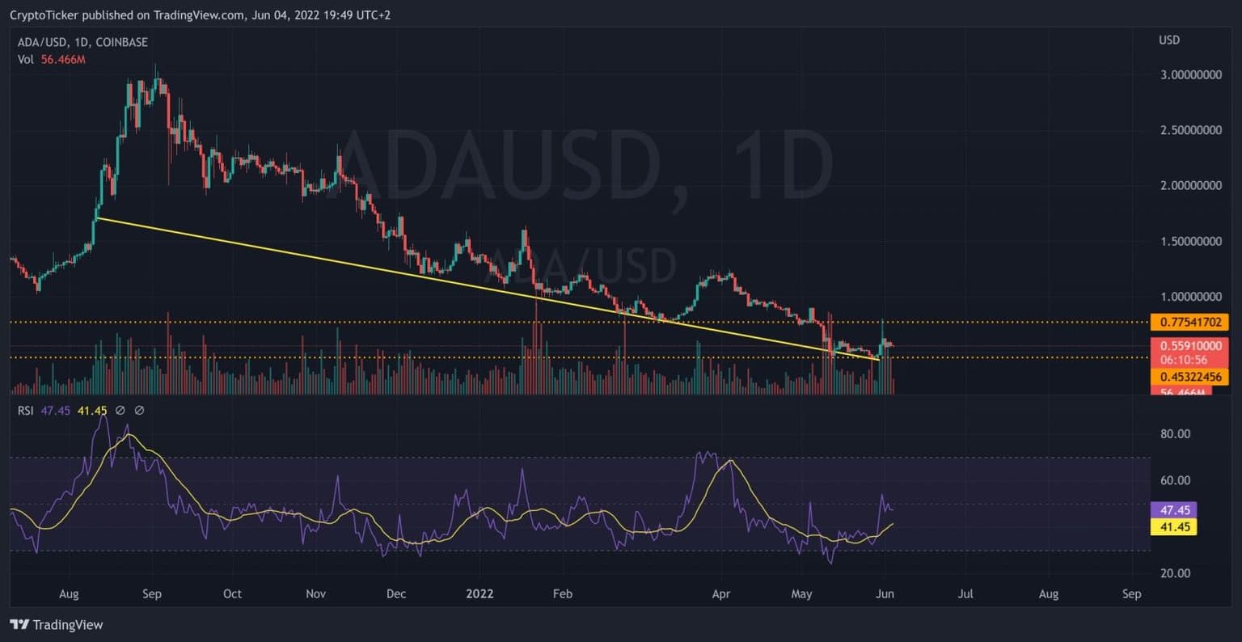Viewport: 1242px width, 642px height.
Task: Click the purple 47.45 RSI value in legend
Action: (x=55, y=411)
